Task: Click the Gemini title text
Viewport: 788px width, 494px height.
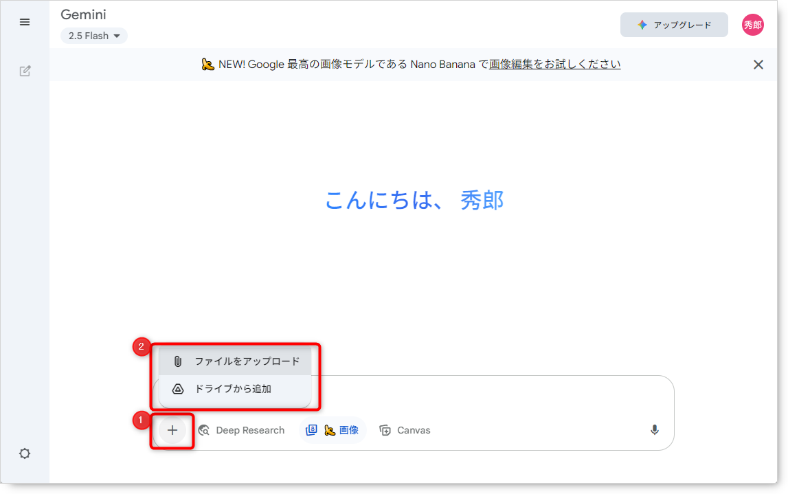Action: [x=83, y=14]
